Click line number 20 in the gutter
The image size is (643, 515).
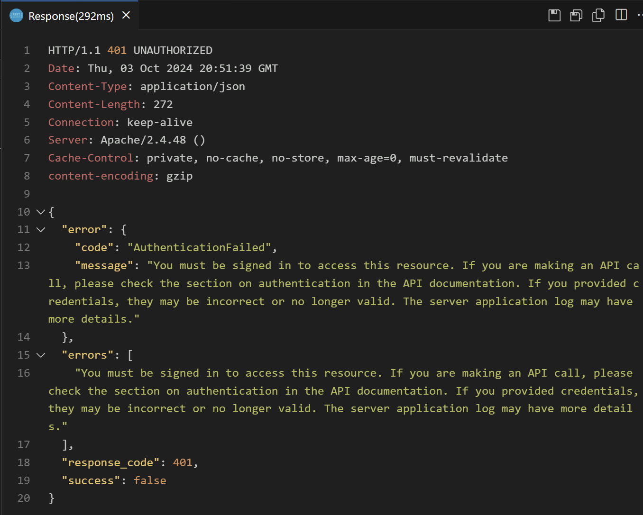tap(24, 498)
